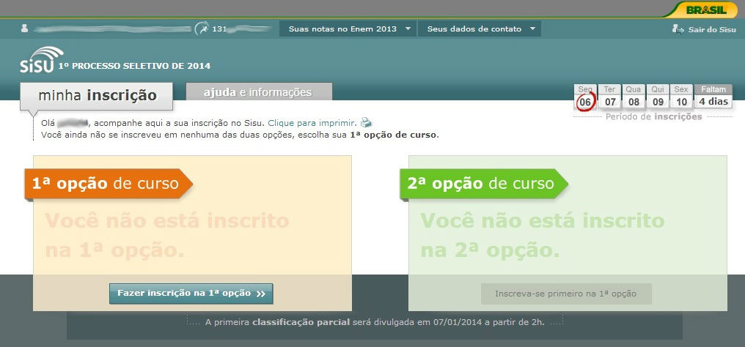Expand Seus dados de contato dropdown
This screenshot has height=347, width=745.
(x=480, y=29)
